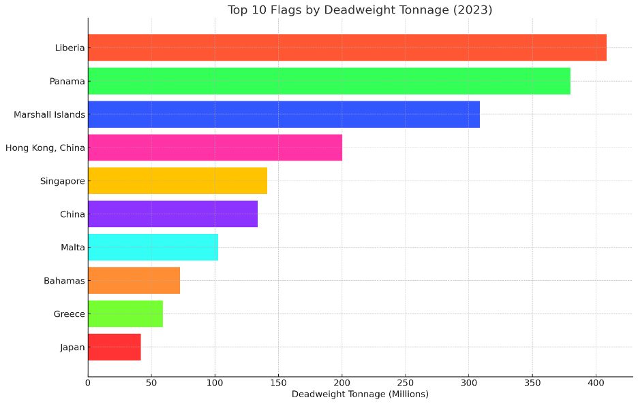Click the 'Hong Kong, China' axis label
The width and height of the screenshot is (638, 404).
45,148
